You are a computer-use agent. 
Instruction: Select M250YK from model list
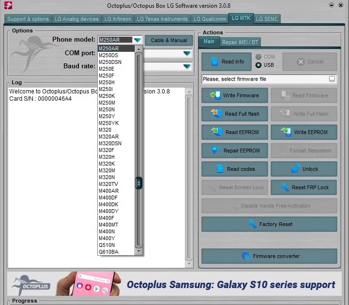pos(116,123)
